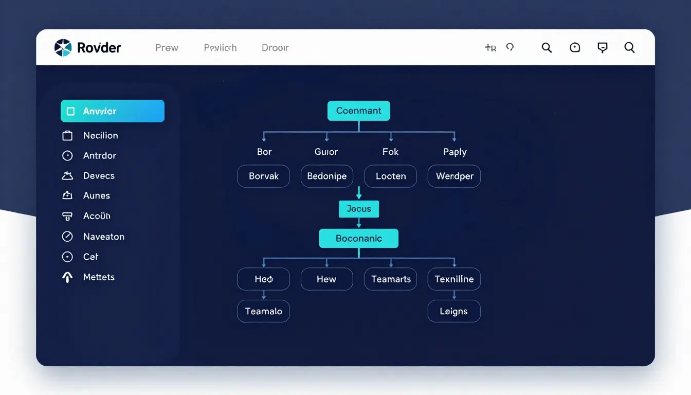Select the Texniline node
The image size is (691, 395).
[x=454, y=279]
